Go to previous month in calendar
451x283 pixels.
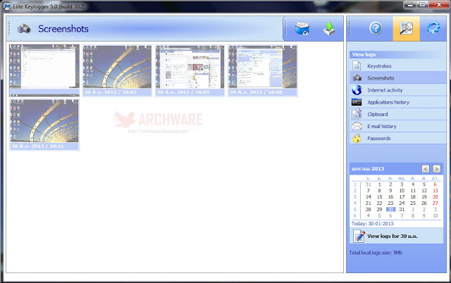[x=426, y=169]
